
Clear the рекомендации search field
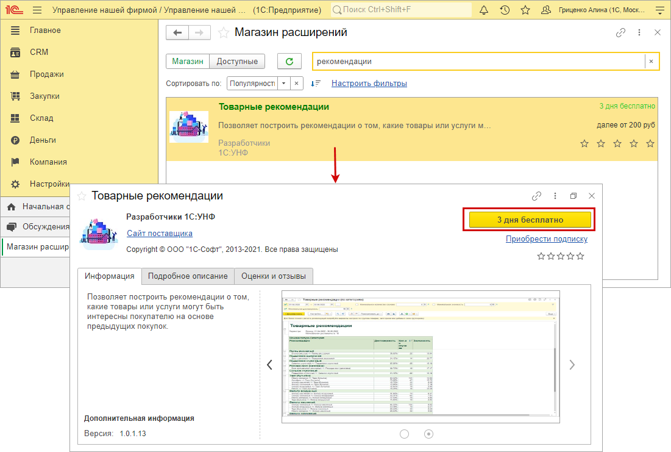click(x=651, y=61)
